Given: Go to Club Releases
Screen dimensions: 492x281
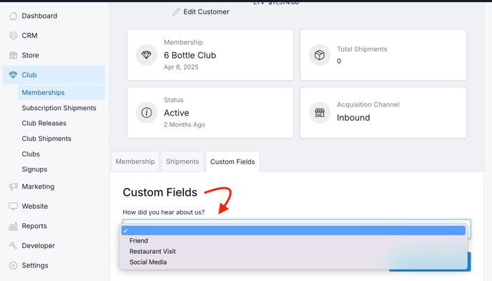Looking at the screenshot, I should (44, 123).
